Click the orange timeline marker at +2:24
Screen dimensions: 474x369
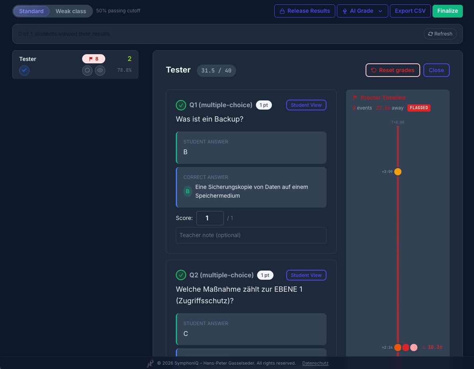(398, 347)
